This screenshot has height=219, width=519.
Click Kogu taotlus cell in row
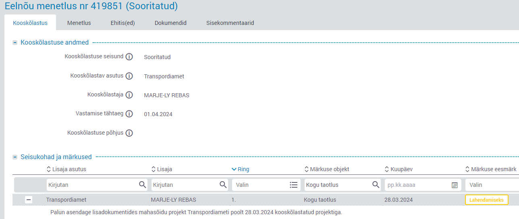coord(320,200)
